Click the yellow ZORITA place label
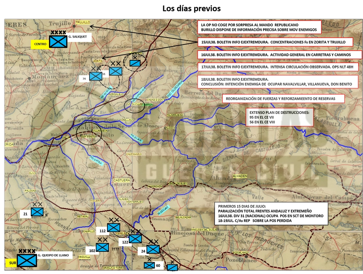363x274 pixels. (x=98, y=61)
